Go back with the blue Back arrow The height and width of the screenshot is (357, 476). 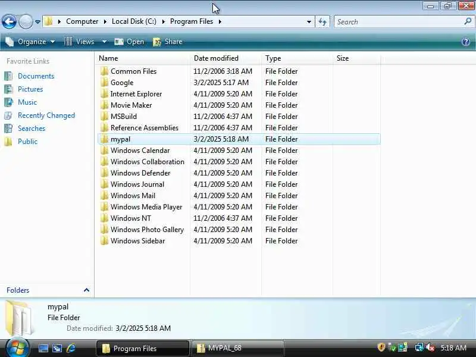(x=9, y=22)
